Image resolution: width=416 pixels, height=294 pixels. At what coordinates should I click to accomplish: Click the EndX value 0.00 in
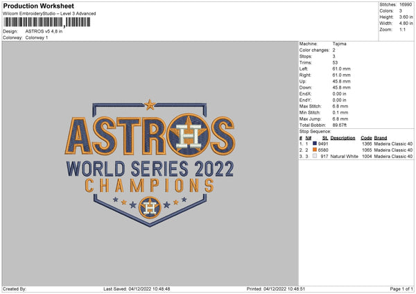tap(339, 94)
